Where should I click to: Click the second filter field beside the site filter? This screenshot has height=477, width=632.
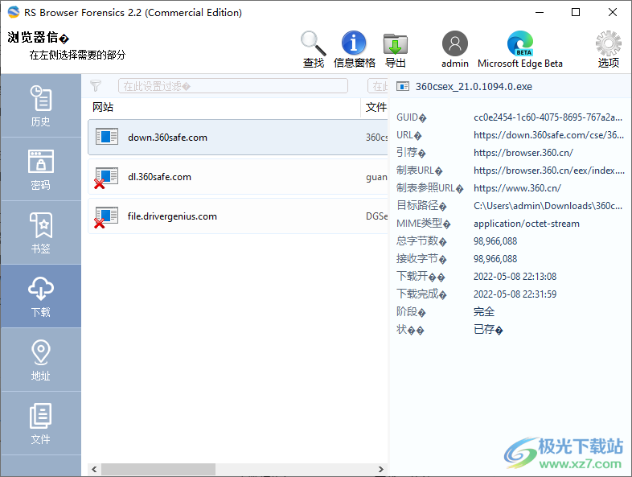pos(378,86)
